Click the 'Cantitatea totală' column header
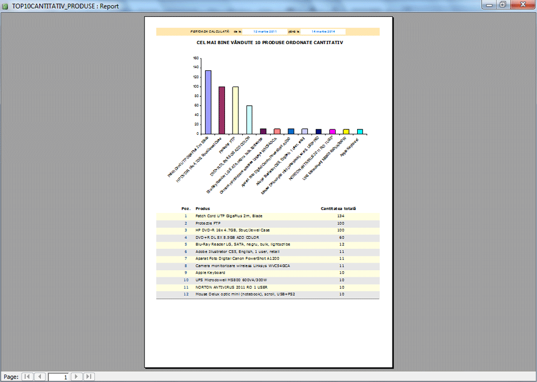537x382 pixels. [x=338, y=208]
